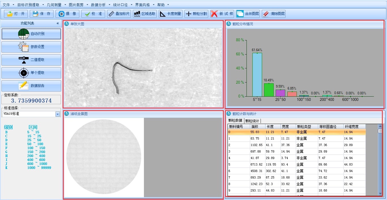Image resolution: width=387 pixels, height=200 pixels.
Task: Click the 自动识别 button
Action: coord(31,34)
